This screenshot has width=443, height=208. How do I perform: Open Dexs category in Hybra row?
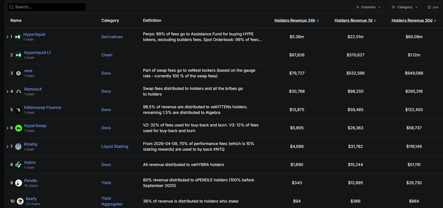106,165
